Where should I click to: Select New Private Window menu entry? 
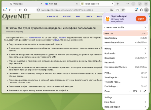pyautogui.click(x=126, y=42)
